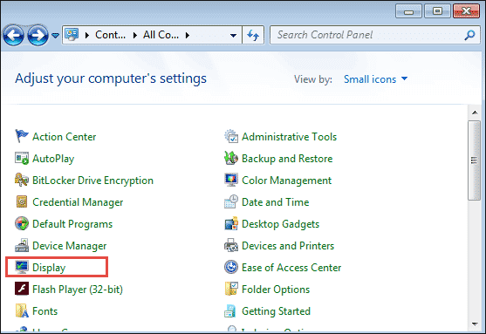Expand the arrow before Cont... breadcrumb
The width and height of the screenshot is (486, 334).
[87, 36]
